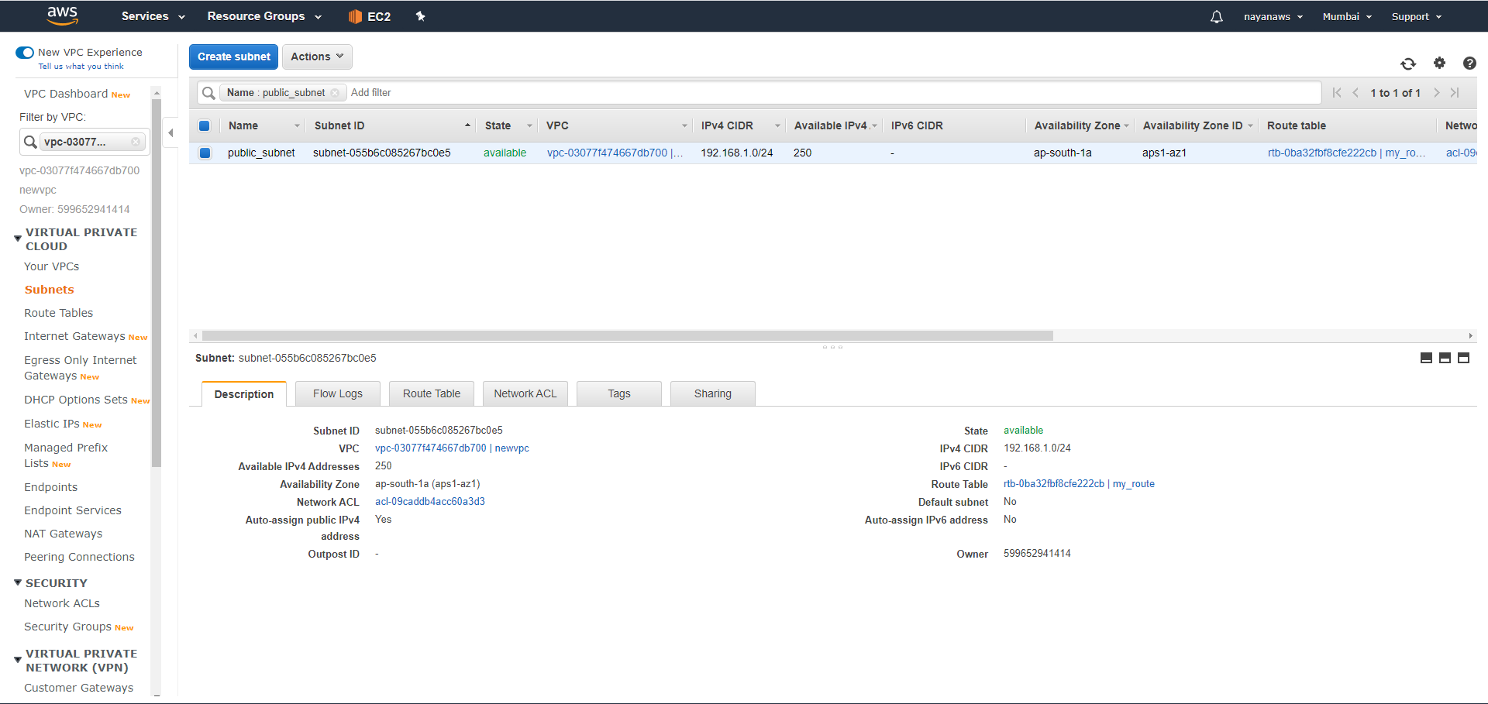
Task: Open route table rtb-0ba32fbf8cfe222cb link
Action: coord(1053,484)
